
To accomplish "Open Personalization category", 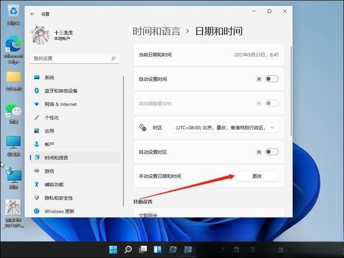I will 75,117.
